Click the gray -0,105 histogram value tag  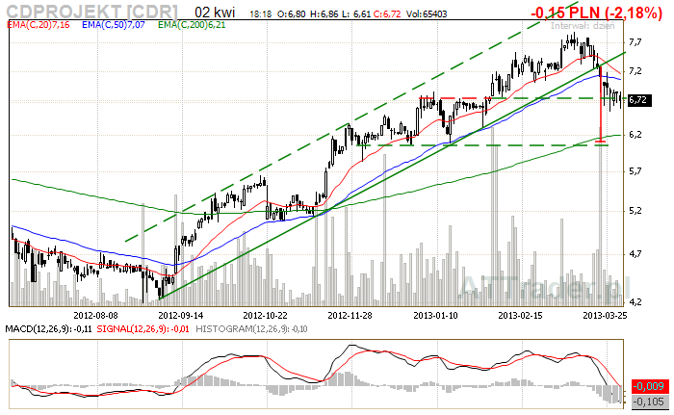650,402
